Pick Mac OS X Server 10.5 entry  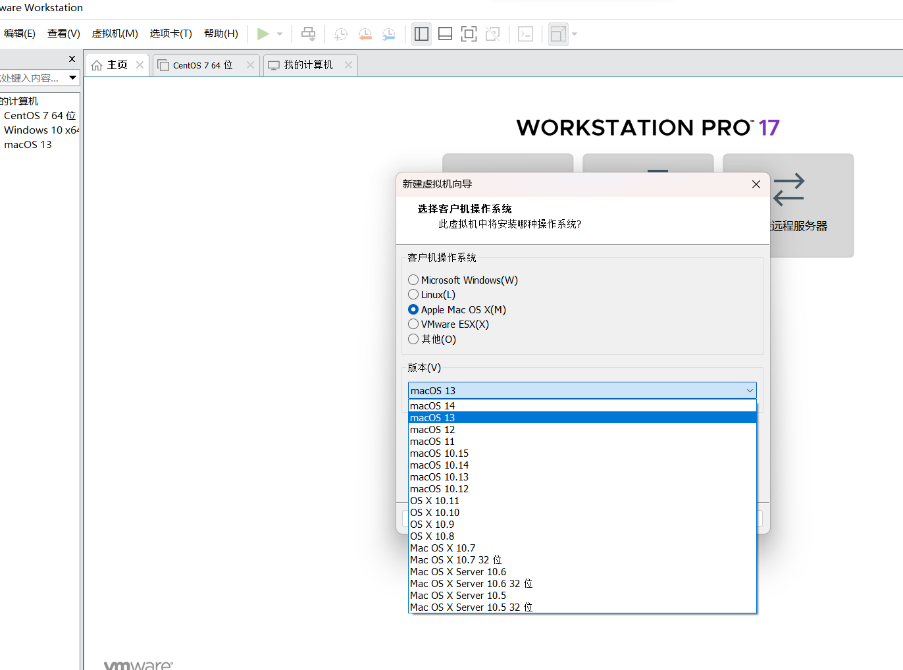tap(582, 596)
